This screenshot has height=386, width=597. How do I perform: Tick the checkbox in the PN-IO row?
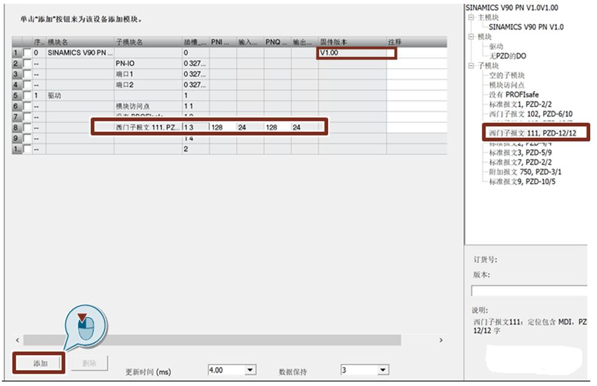[x=28, y=63]
